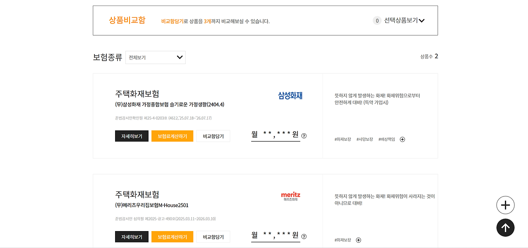Viewport: 528px width, 248px height.
Task: Expand more hashtags on the Meritz card
Action: click(358, 240)
